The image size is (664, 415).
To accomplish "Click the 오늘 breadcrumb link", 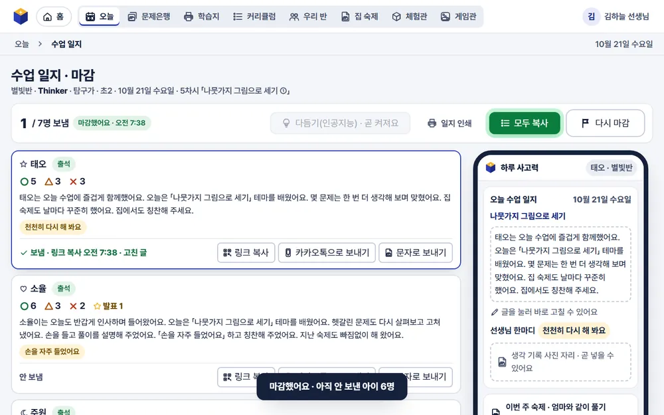I will (22, 44).
